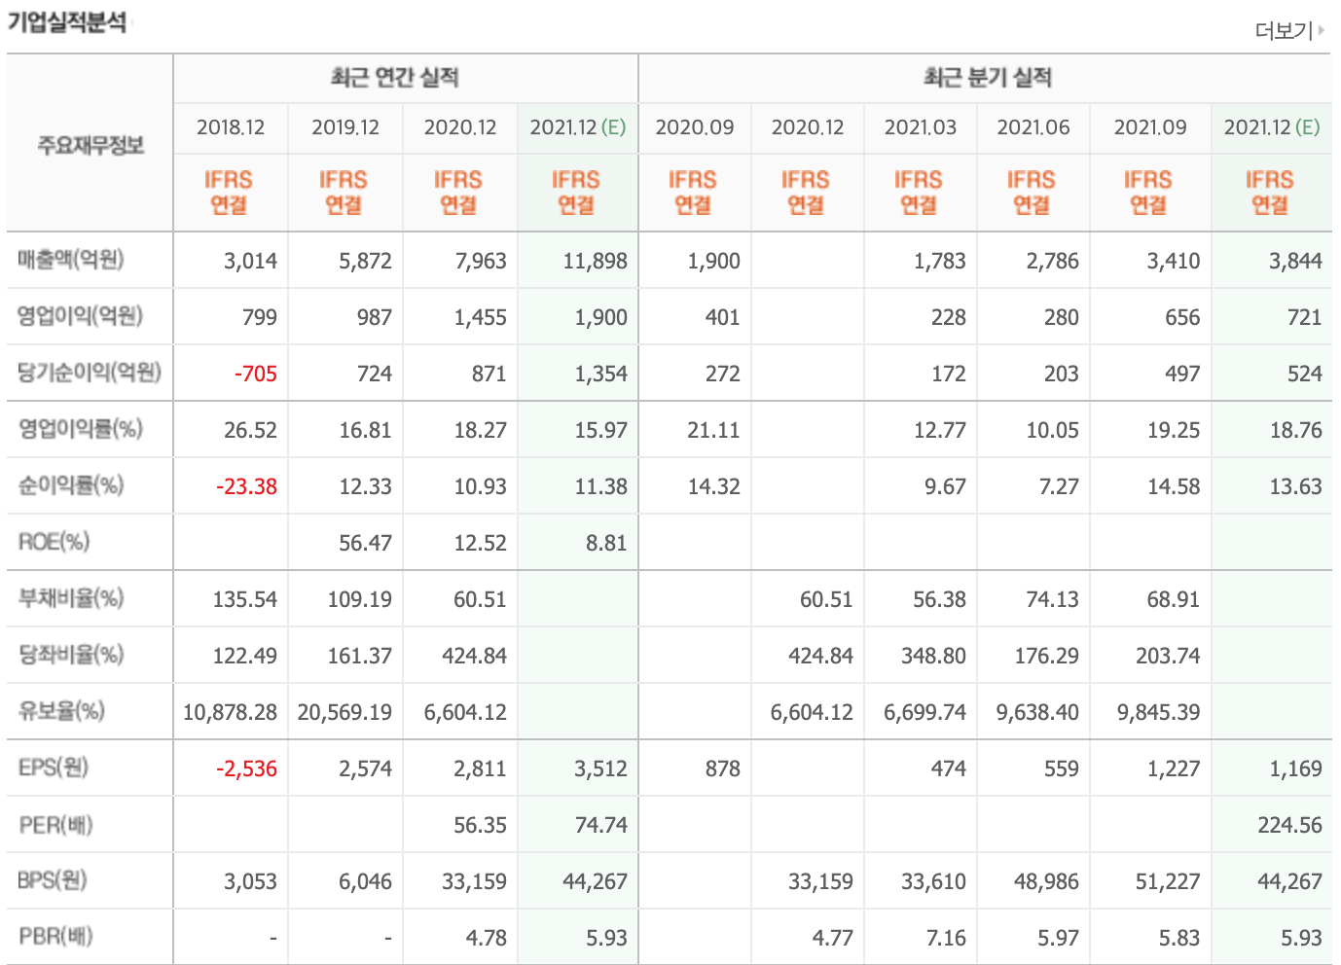The image size is (1341, 965).
Task: Click the negative net income -705
Action: [255, 374]
